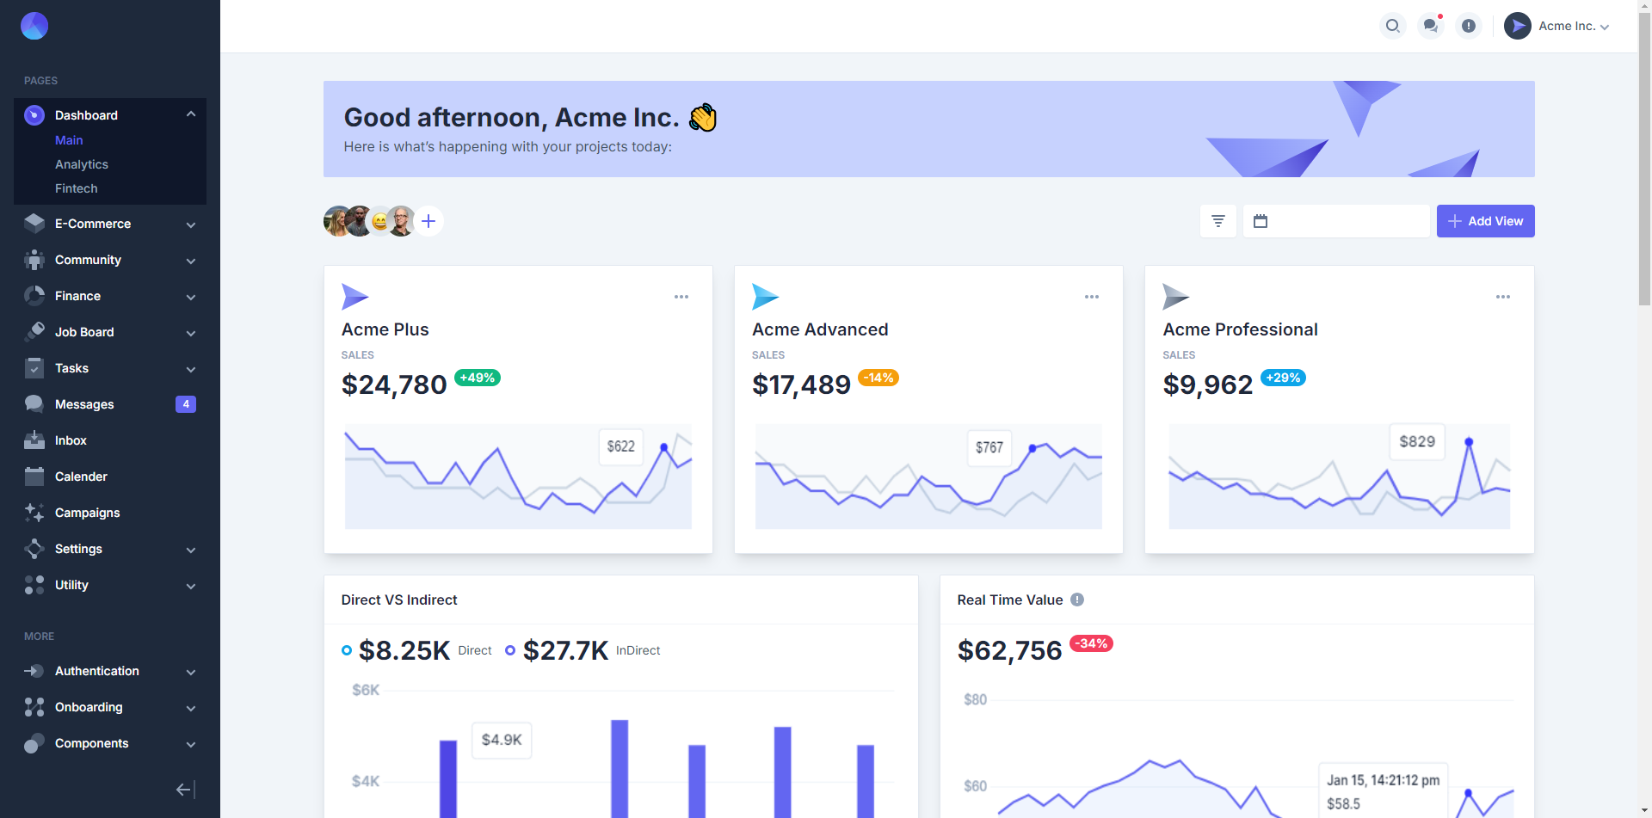The width and height of the screenshot is (1652, 818).
Task: Open the Messages menu item
Action: 110,404
